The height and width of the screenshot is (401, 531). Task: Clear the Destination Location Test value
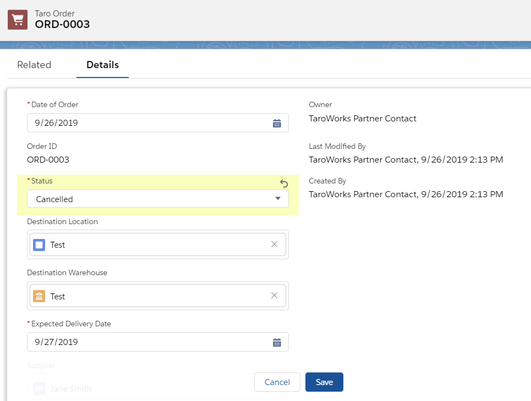click(274, 244)
